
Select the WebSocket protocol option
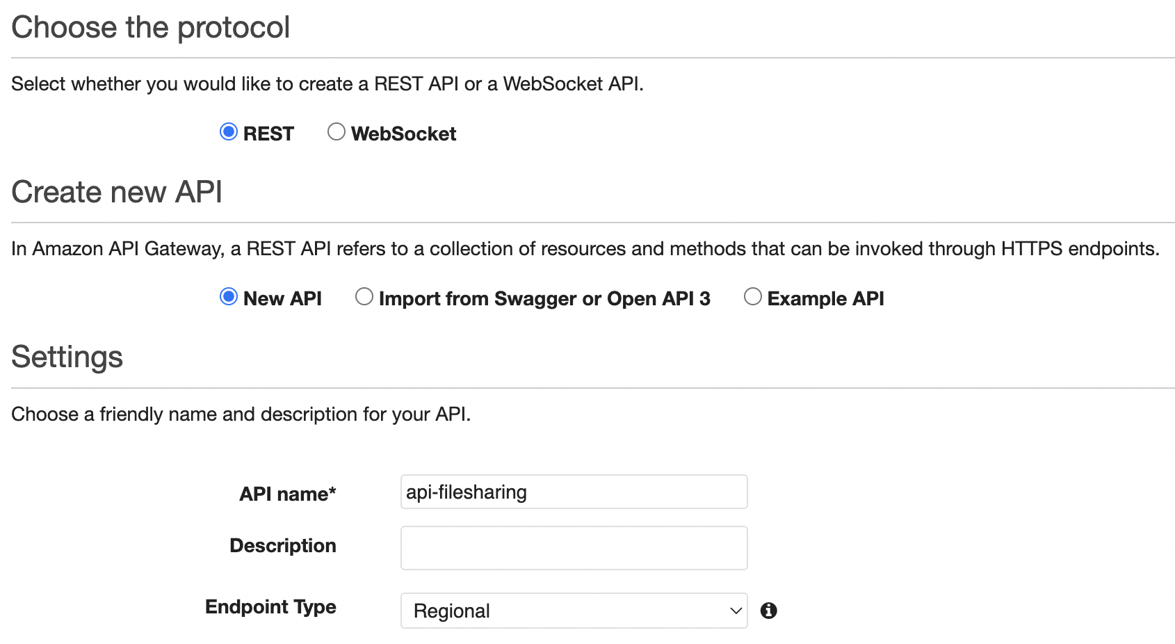tap(337, 131)
